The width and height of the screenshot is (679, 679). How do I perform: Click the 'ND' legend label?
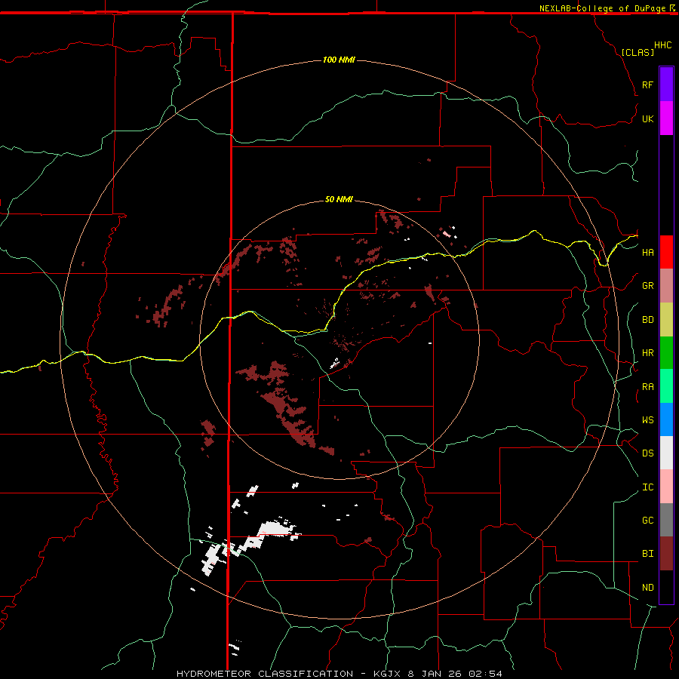[647, 588]
